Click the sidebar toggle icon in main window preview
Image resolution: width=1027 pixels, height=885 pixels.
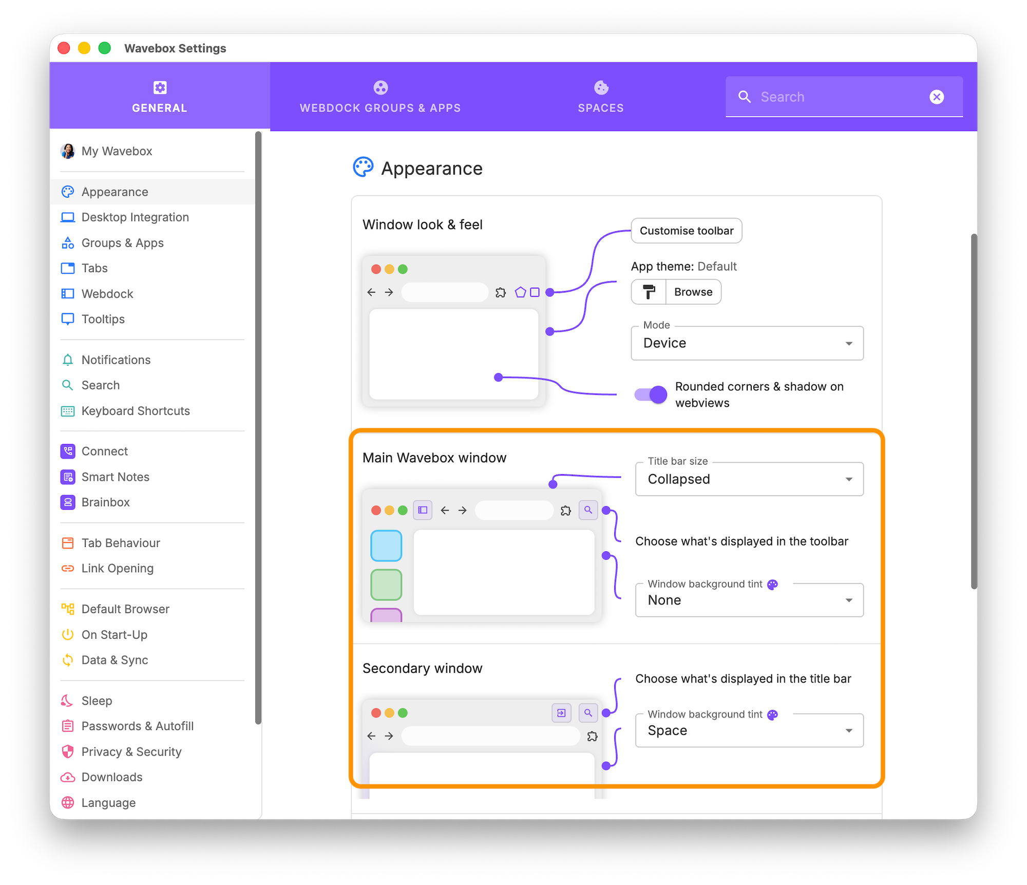423,510
